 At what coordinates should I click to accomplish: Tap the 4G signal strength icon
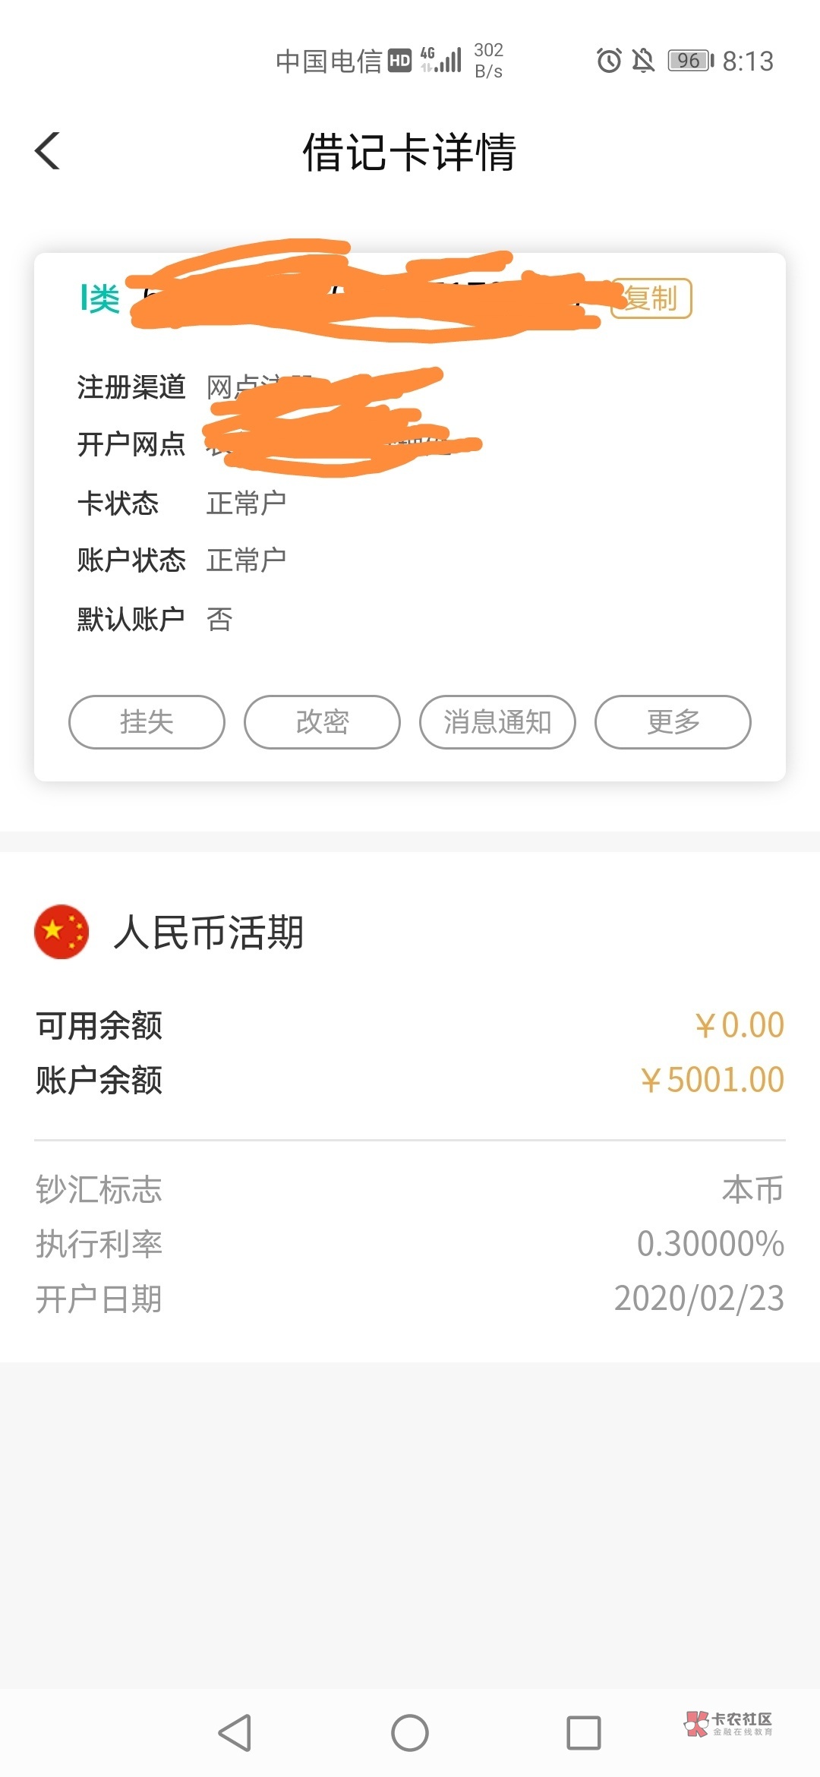click(442, 60)
